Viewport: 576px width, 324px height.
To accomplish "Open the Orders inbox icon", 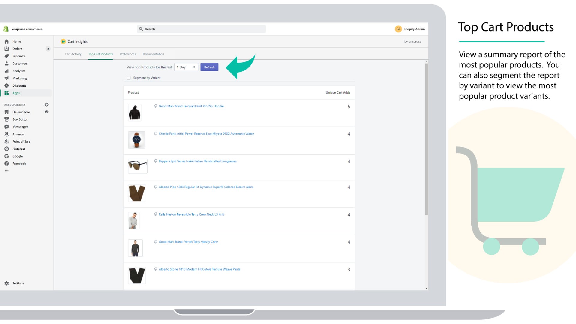I will (7, 49).
